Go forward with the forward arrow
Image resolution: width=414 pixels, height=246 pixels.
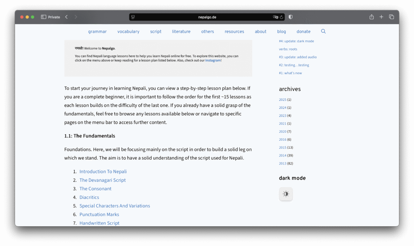pyautogui.click(x=76, y=17)
